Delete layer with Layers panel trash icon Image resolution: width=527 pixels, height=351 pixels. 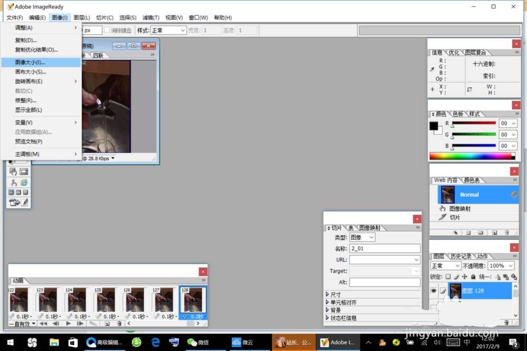(x=506, y=322)
